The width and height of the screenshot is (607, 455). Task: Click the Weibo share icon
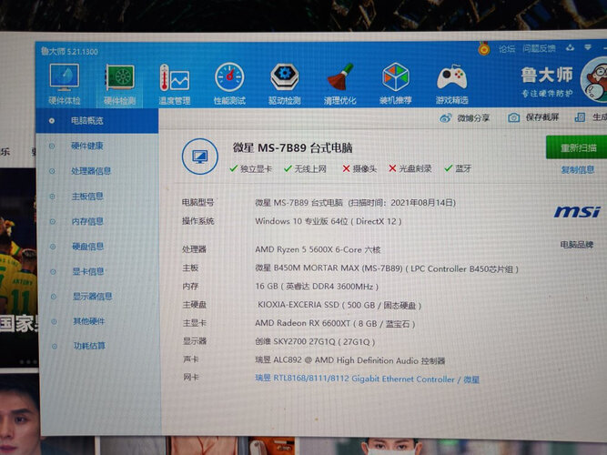coord(446,118)
